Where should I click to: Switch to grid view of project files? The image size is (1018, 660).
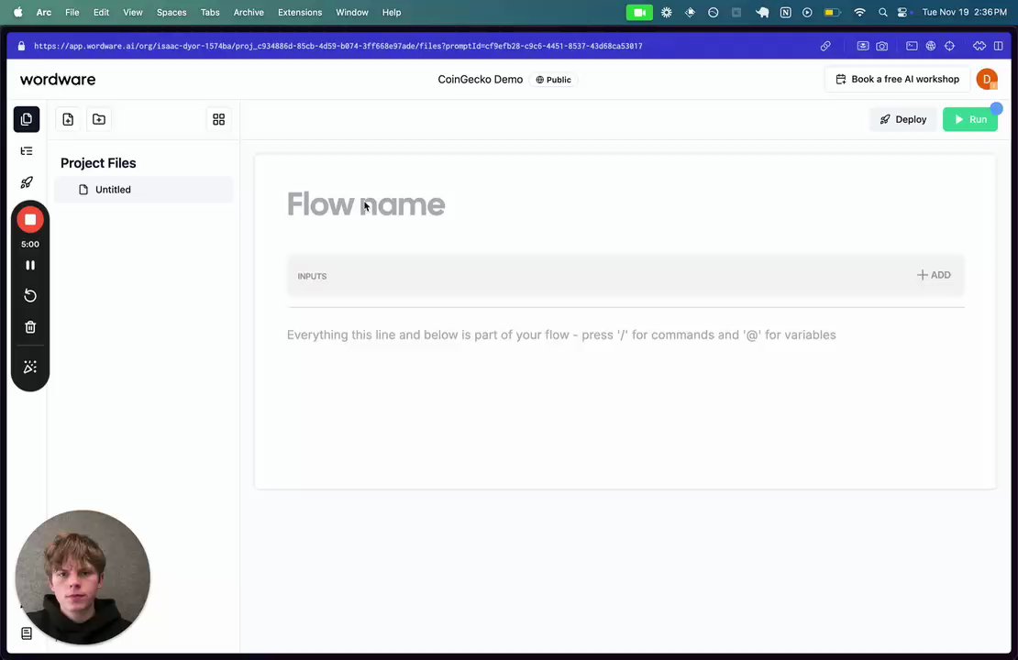pyautogui.click(x=219, y=119)
